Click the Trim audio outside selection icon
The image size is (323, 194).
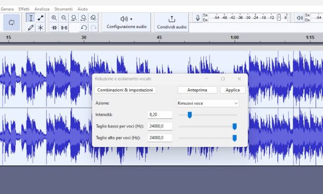click(54, 27)
